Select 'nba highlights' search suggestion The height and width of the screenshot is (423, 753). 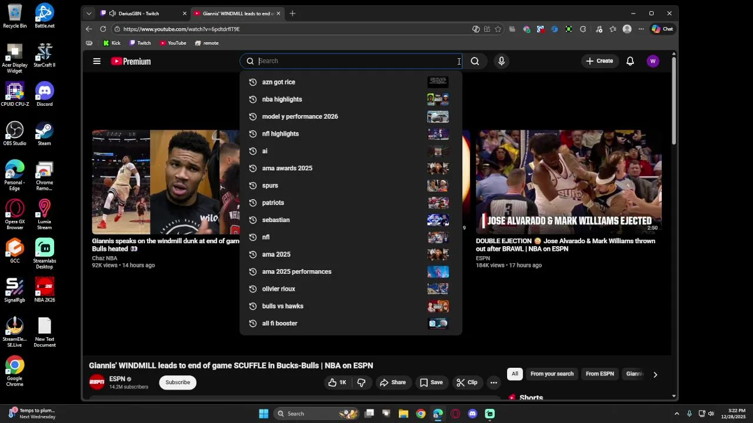[x=351, y=99]
